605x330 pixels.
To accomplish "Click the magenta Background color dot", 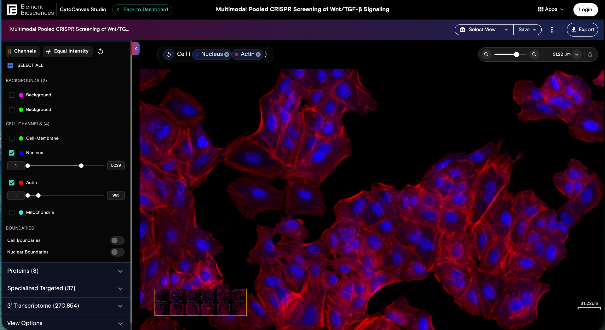I will click(x=21, y=95).
